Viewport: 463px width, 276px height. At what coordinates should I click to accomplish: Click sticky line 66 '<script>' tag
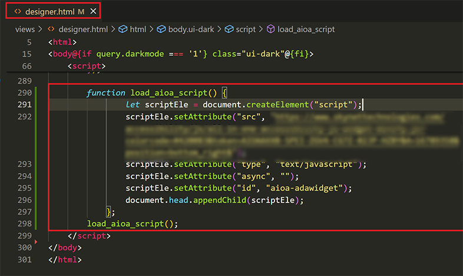(87, 66)
